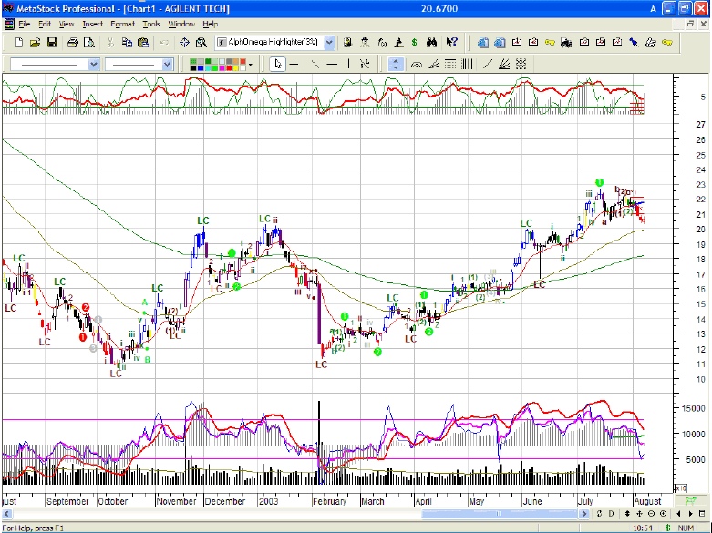The height and width of the screenshot is (533, 712).
Task: Open the Format menu
Action: (x=122, y=24)
